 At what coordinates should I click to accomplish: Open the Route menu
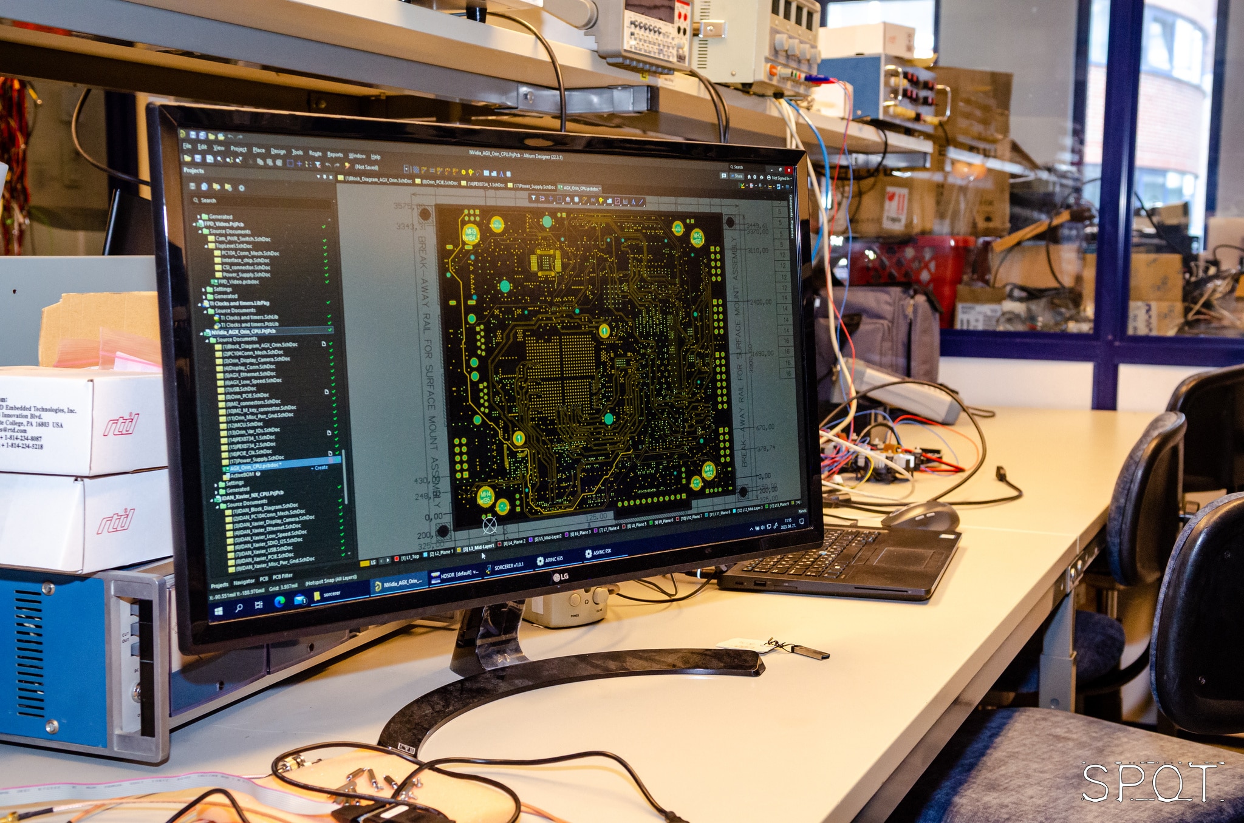(x=315, y=153)
